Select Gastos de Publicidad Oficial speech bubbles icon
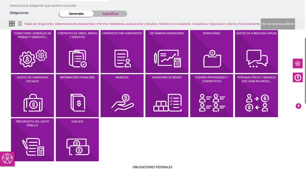The image size is (306, 172). coord(257,59)
